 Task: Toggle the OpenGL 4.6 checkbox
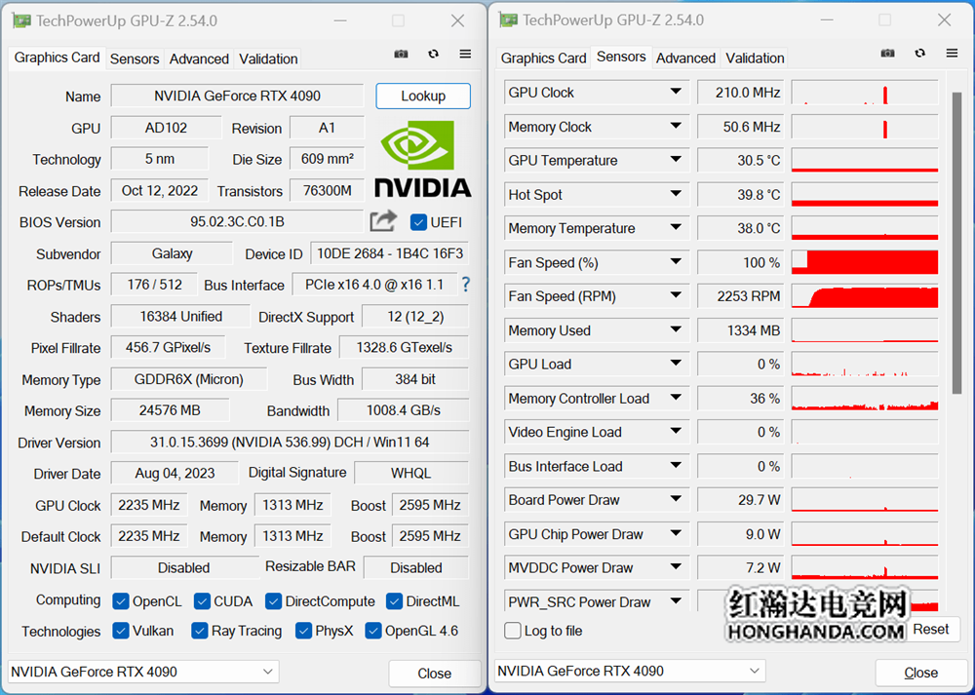[x=373, y=631]
